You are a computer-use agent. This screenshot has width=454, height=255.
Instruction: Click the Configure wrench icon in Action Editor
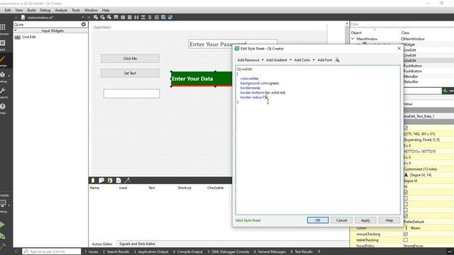[x=127, y=181]
